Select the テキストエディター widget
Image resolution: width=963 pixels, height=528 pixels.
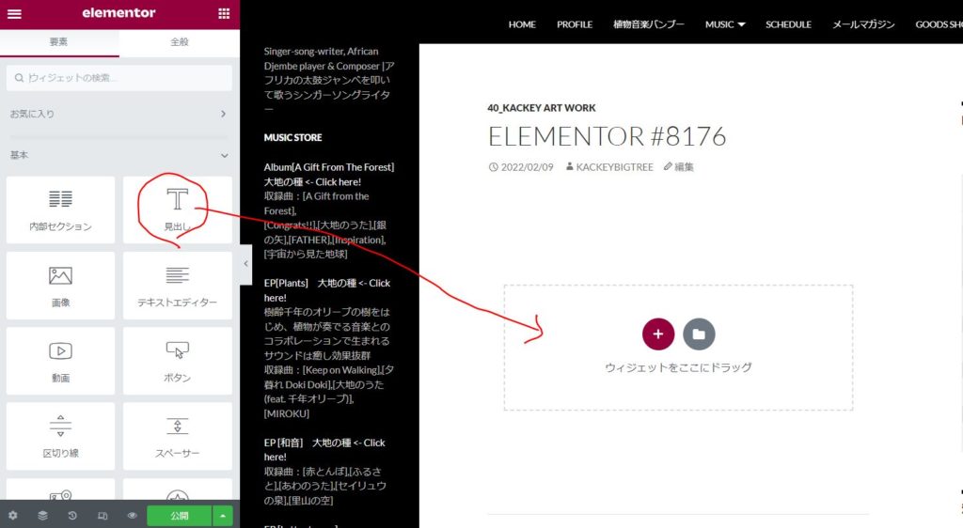[178, 286]
